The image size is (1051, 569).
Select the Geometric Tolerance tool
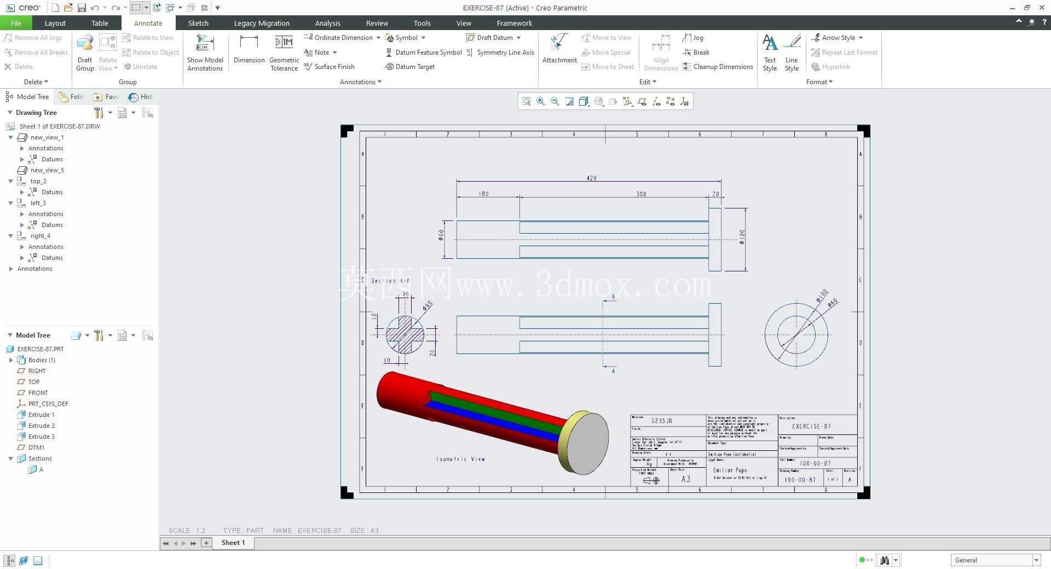284,53
